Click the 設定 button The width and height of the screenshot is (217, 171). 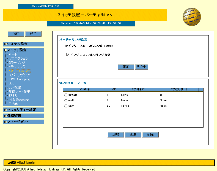point(126,67)
